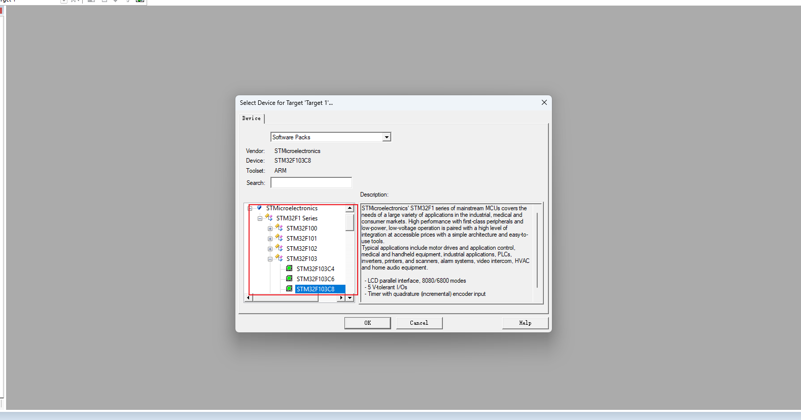This screenshot has height=420, width=801.
Task: Click device tree scroll down arrow
Action: pyautogui.click(x=350, y=298)
